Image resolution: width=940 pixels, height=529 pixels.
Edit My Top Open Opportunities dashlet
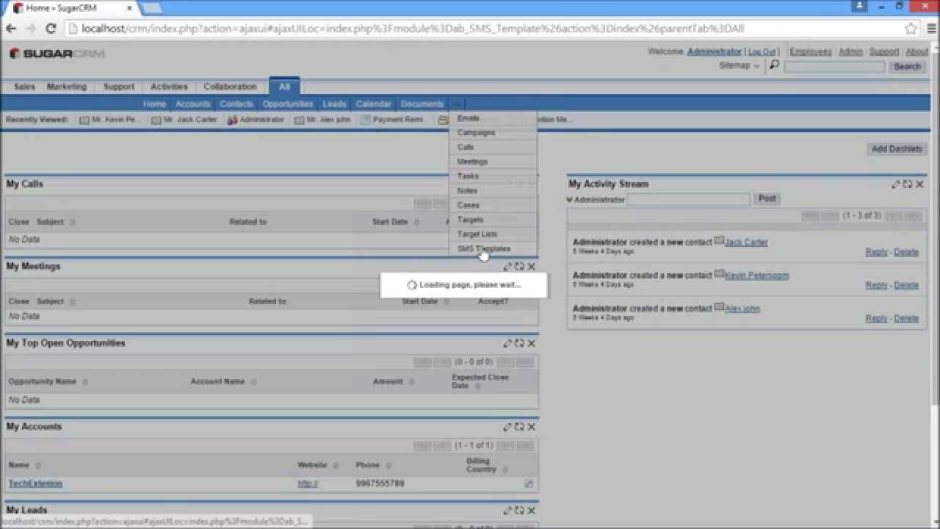point(507,343)
